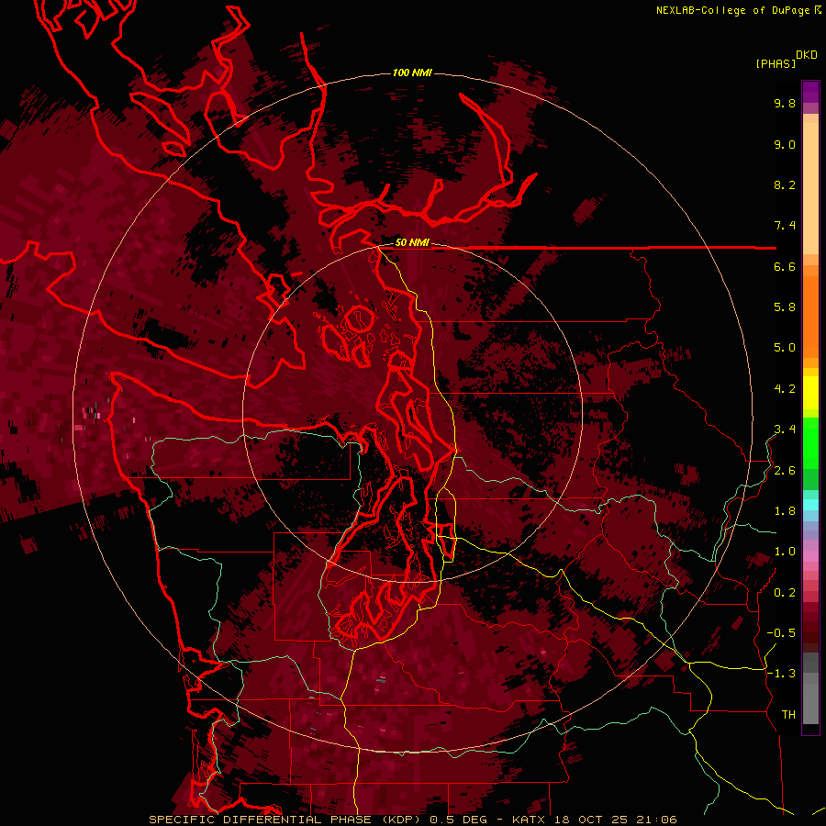Pick the pink band of the color scale
The height and width of the screenshot is (826, 826).
[810, 555]
